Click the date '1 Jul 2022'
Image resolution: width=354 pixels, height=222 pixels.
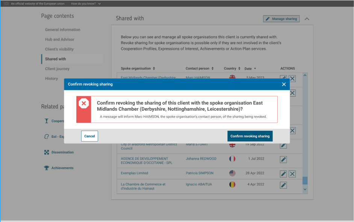pyautogui.click(x=256, y=159)
